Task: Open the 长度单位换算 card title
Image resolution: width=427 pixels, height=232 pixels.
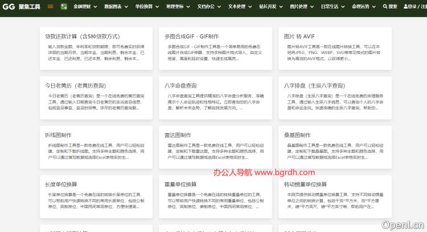Action: (x=61, y=184)
